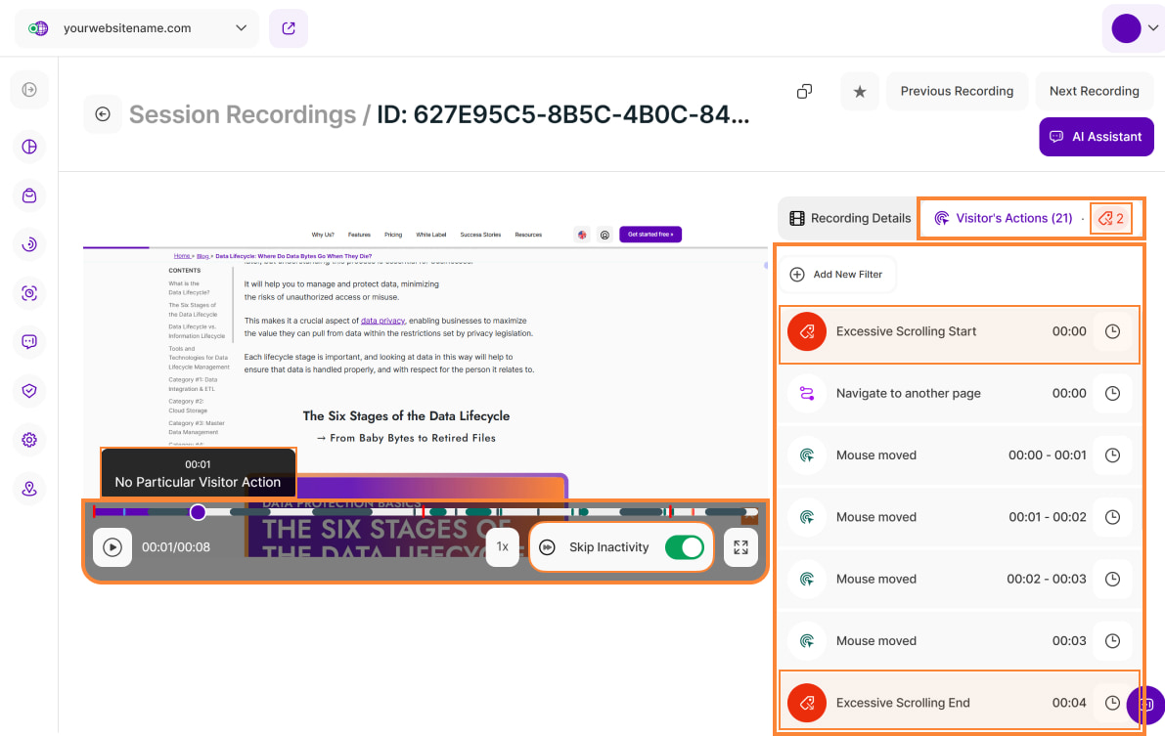1165x736 pixels.
Task: Toggle the rage tag filter showing 2
Action: click(x=1110, y=219)
